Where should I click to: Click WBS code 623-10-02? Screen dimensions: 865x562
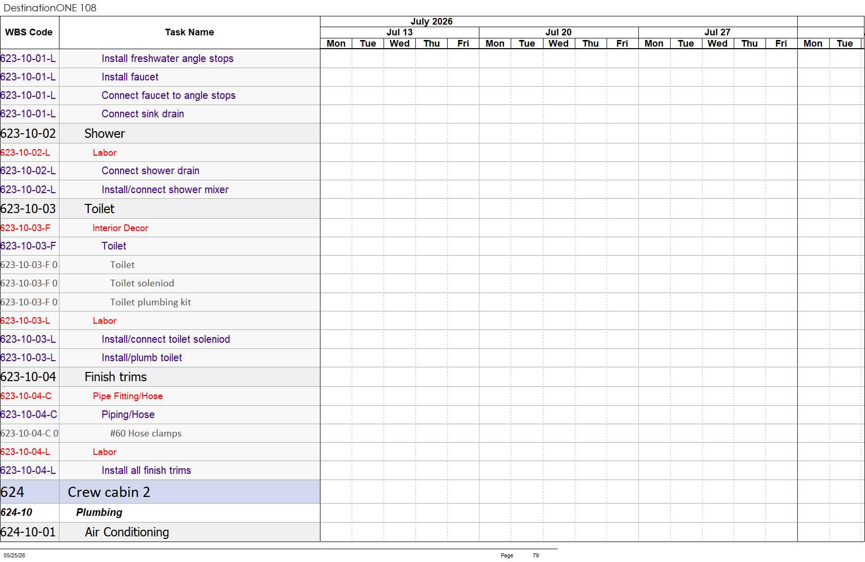click(28, 133)
